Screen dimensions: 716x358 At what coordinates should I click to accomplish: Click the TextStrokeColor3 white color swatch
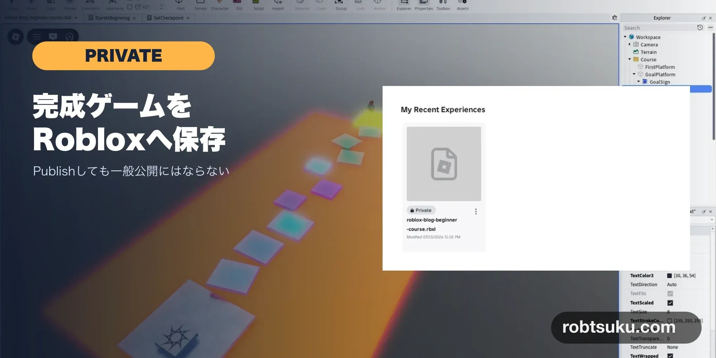point(669,320)
